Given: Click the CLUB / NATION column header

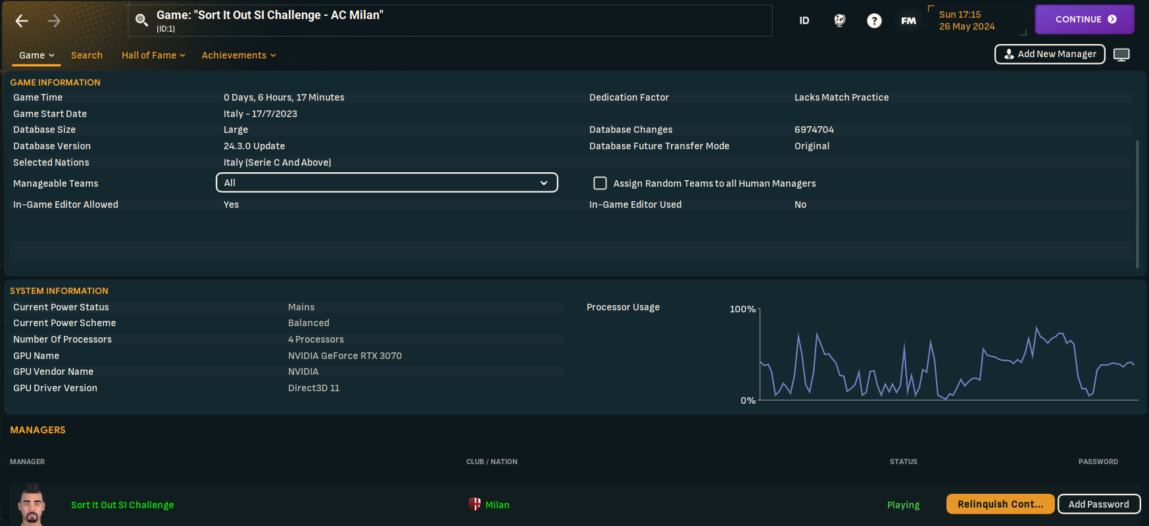Looking at the screenshot, I should click(492, 462).
